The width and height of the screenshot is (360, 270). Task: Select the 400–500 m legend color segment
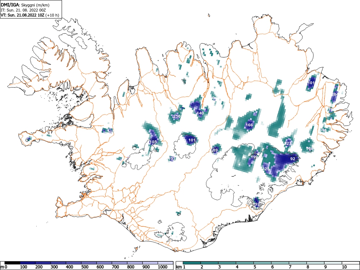click(x=74, y=263)
